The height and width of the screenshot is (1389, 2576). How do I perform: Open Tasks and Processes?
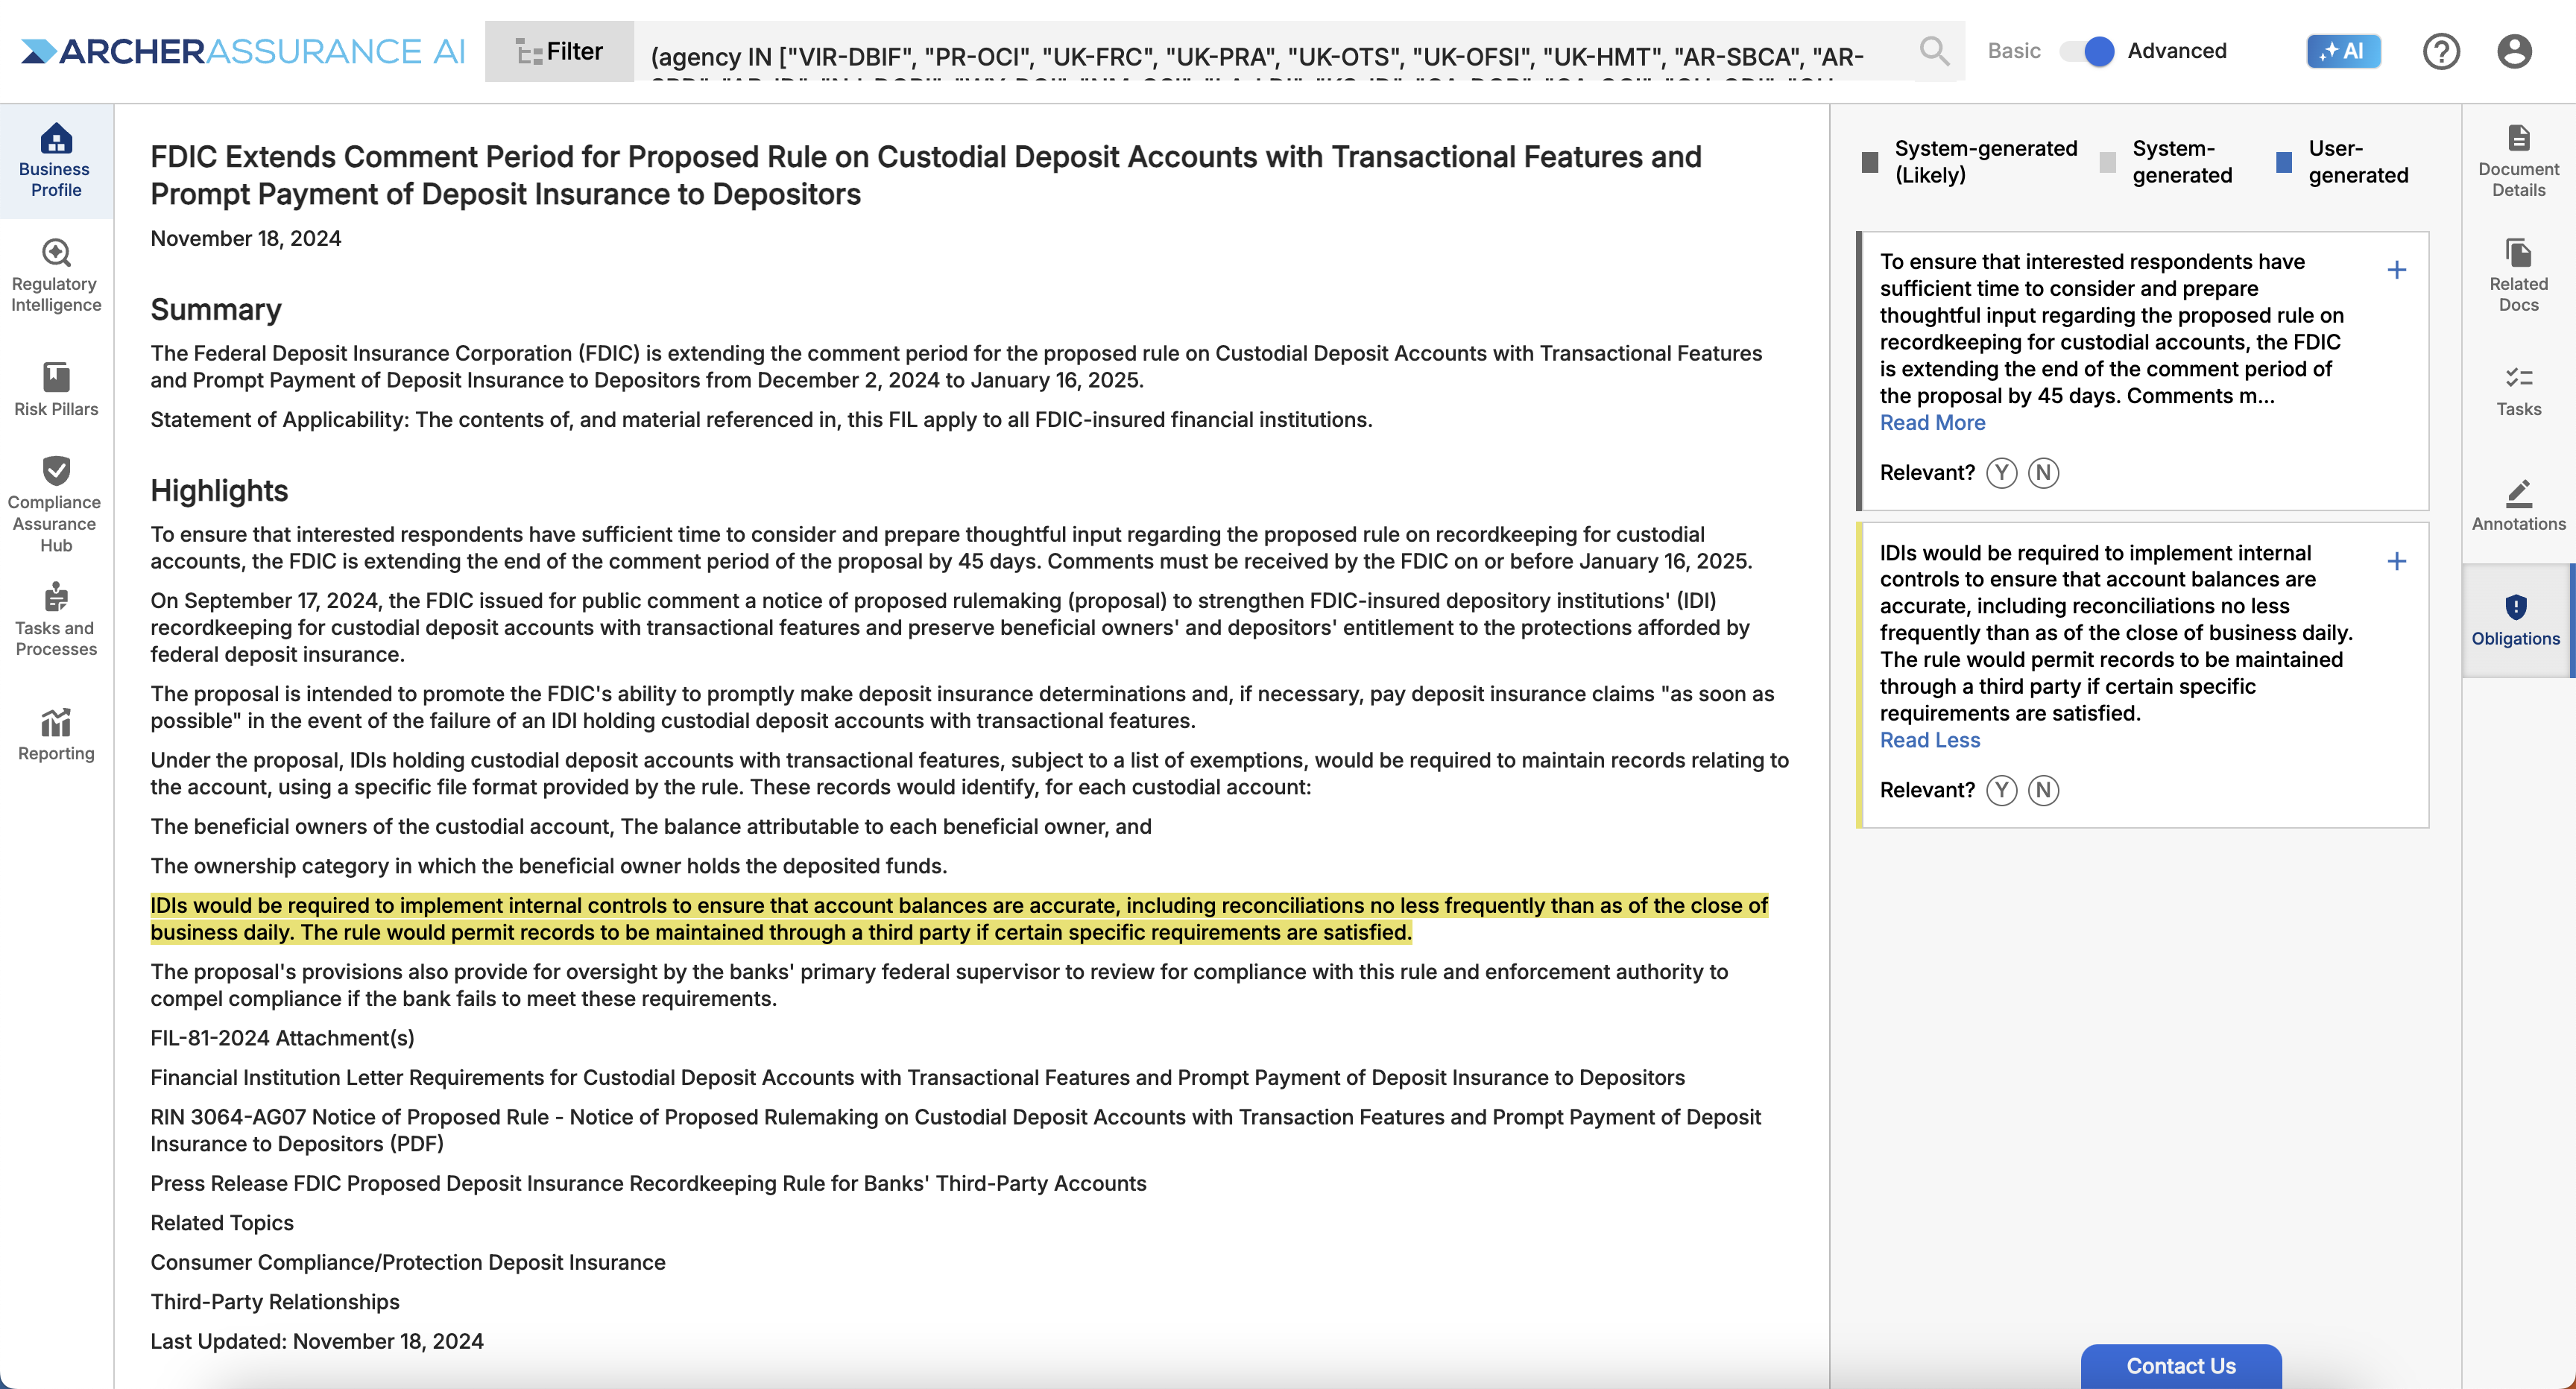click(x=56, y=619)
